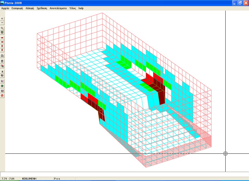Open the calculator icon tool
249x181 pixels.
[2, 61]
